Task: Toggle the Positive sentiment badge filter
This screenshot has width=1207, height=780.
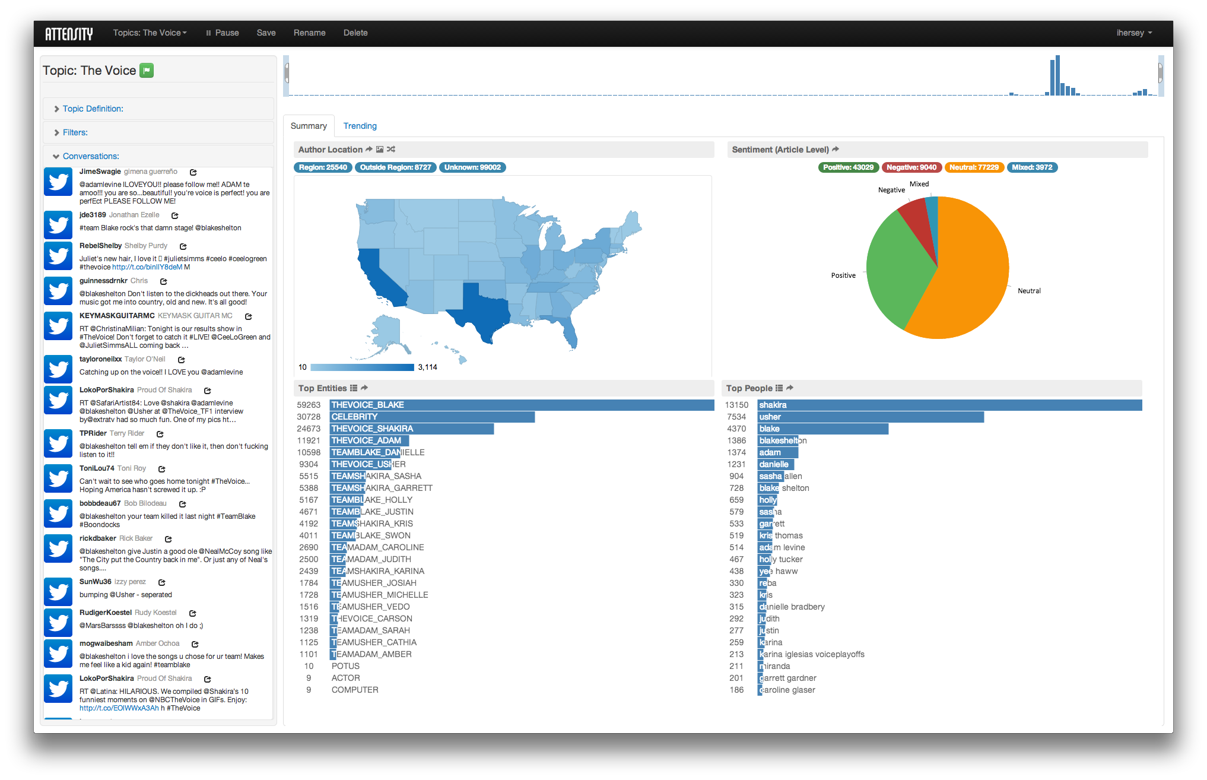Action: click(x=848, y=167)
